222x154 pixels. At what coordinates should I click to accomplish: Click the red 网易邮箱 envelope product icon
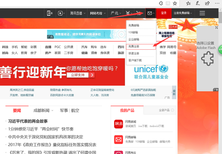coord(119,140)
